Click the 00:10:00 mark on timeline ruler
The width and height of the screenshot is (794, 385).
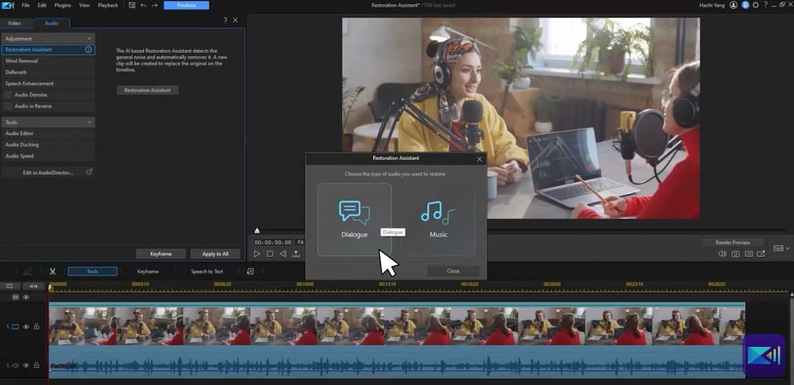coord(304,284)
